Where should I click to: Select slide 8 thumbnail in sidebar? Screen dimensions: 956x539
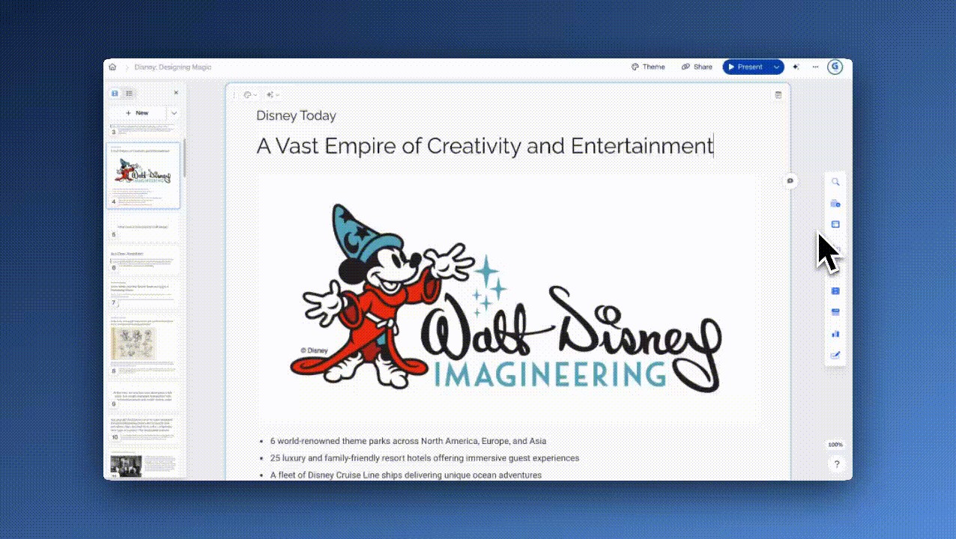tap(143, 346)
